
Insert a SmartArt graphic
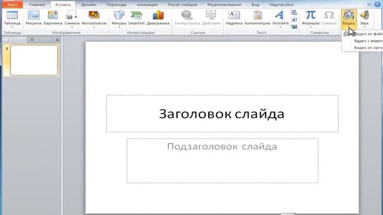[x=136, y=16]
